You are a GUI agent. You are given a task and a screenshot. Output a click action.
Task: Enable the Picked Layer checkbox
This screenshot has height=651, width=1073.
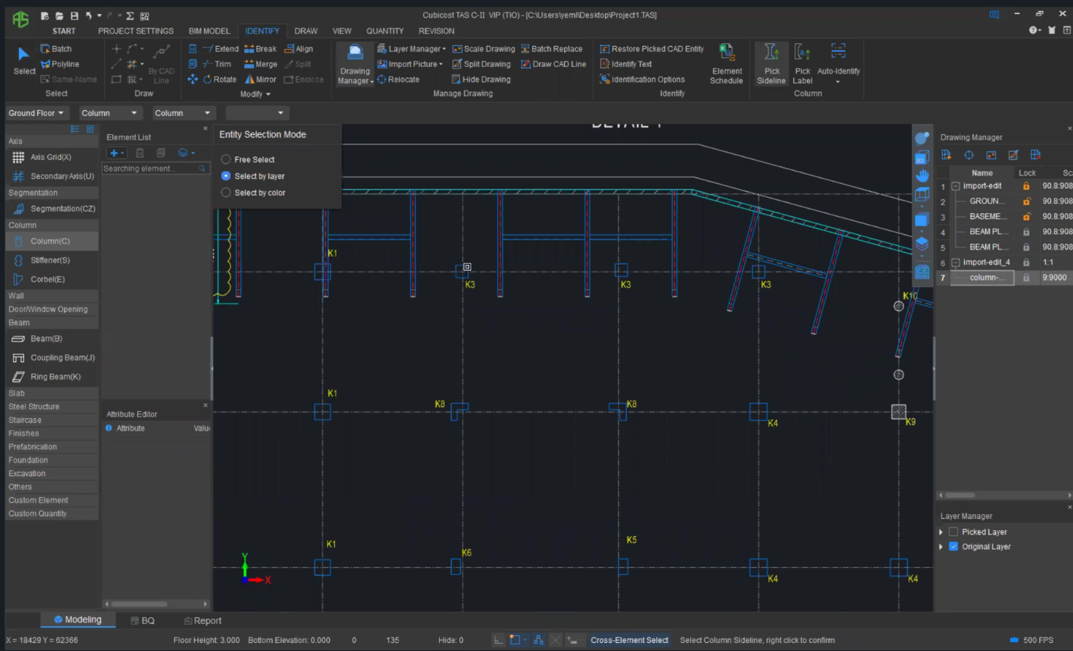click(953, 532)
